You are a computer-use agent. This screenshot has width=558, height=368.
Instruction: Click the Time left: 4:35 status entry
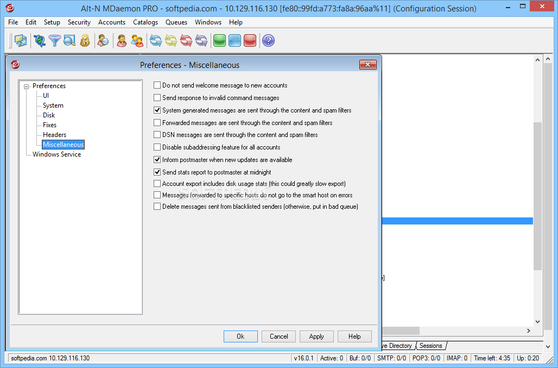point(492,358)
